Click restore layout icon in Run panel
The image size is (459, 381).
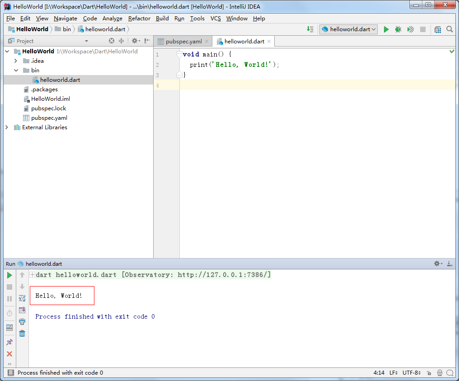pos(9,328)
